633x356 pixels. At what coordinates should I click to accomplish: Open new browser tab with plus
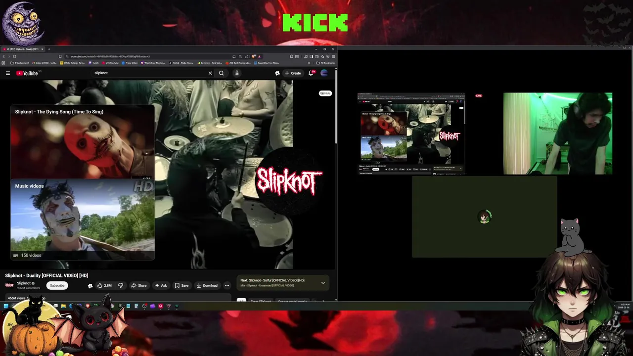click(x=49, y=49)
